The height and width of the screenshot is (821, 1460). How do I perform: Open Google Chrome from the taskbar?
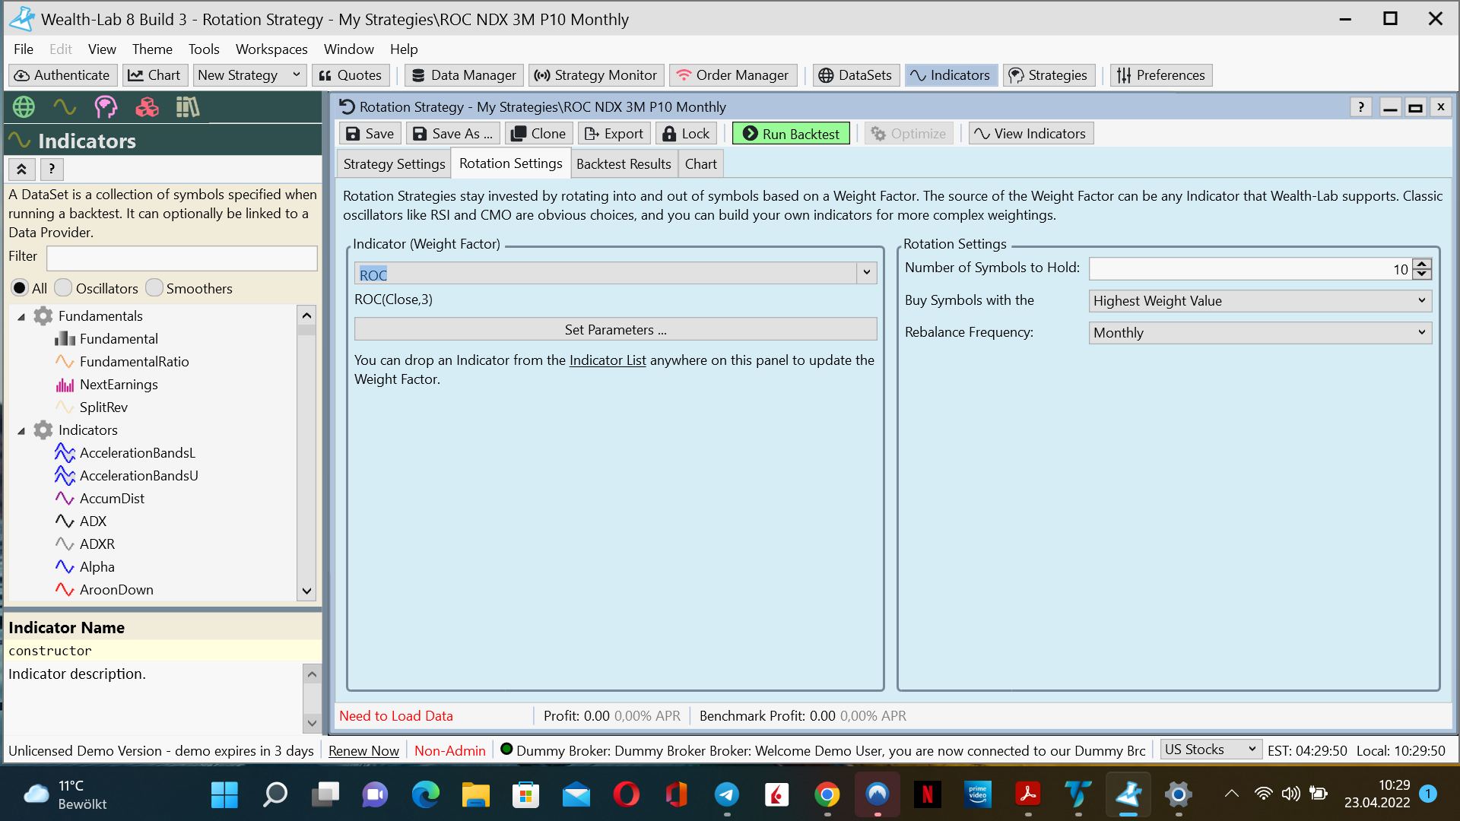(x=827, y=795)
